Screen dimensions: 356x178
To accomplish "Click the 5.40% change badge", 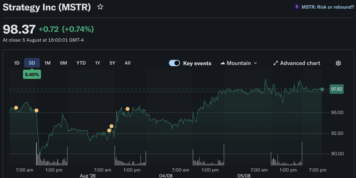I will tap(32, 75).
